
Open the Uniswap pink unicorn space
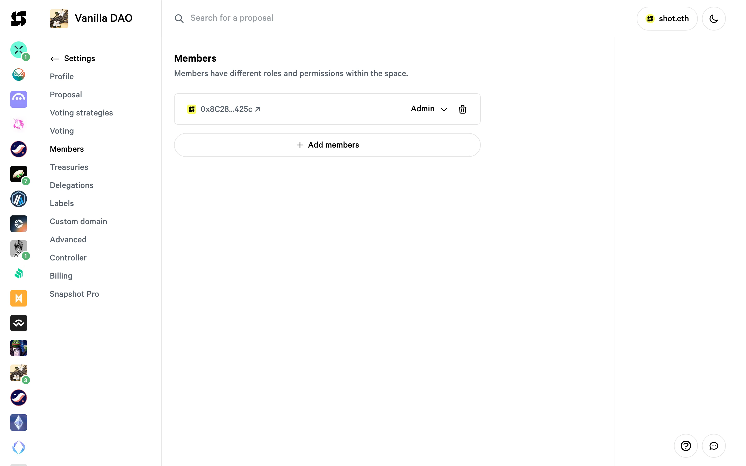pos(18,124)
